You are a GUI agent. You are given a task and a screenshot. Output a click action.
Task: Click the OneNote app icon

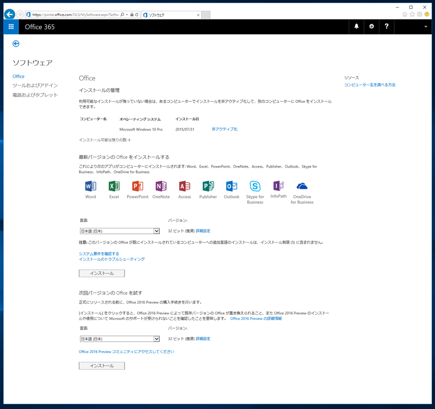tap(161, 186)
